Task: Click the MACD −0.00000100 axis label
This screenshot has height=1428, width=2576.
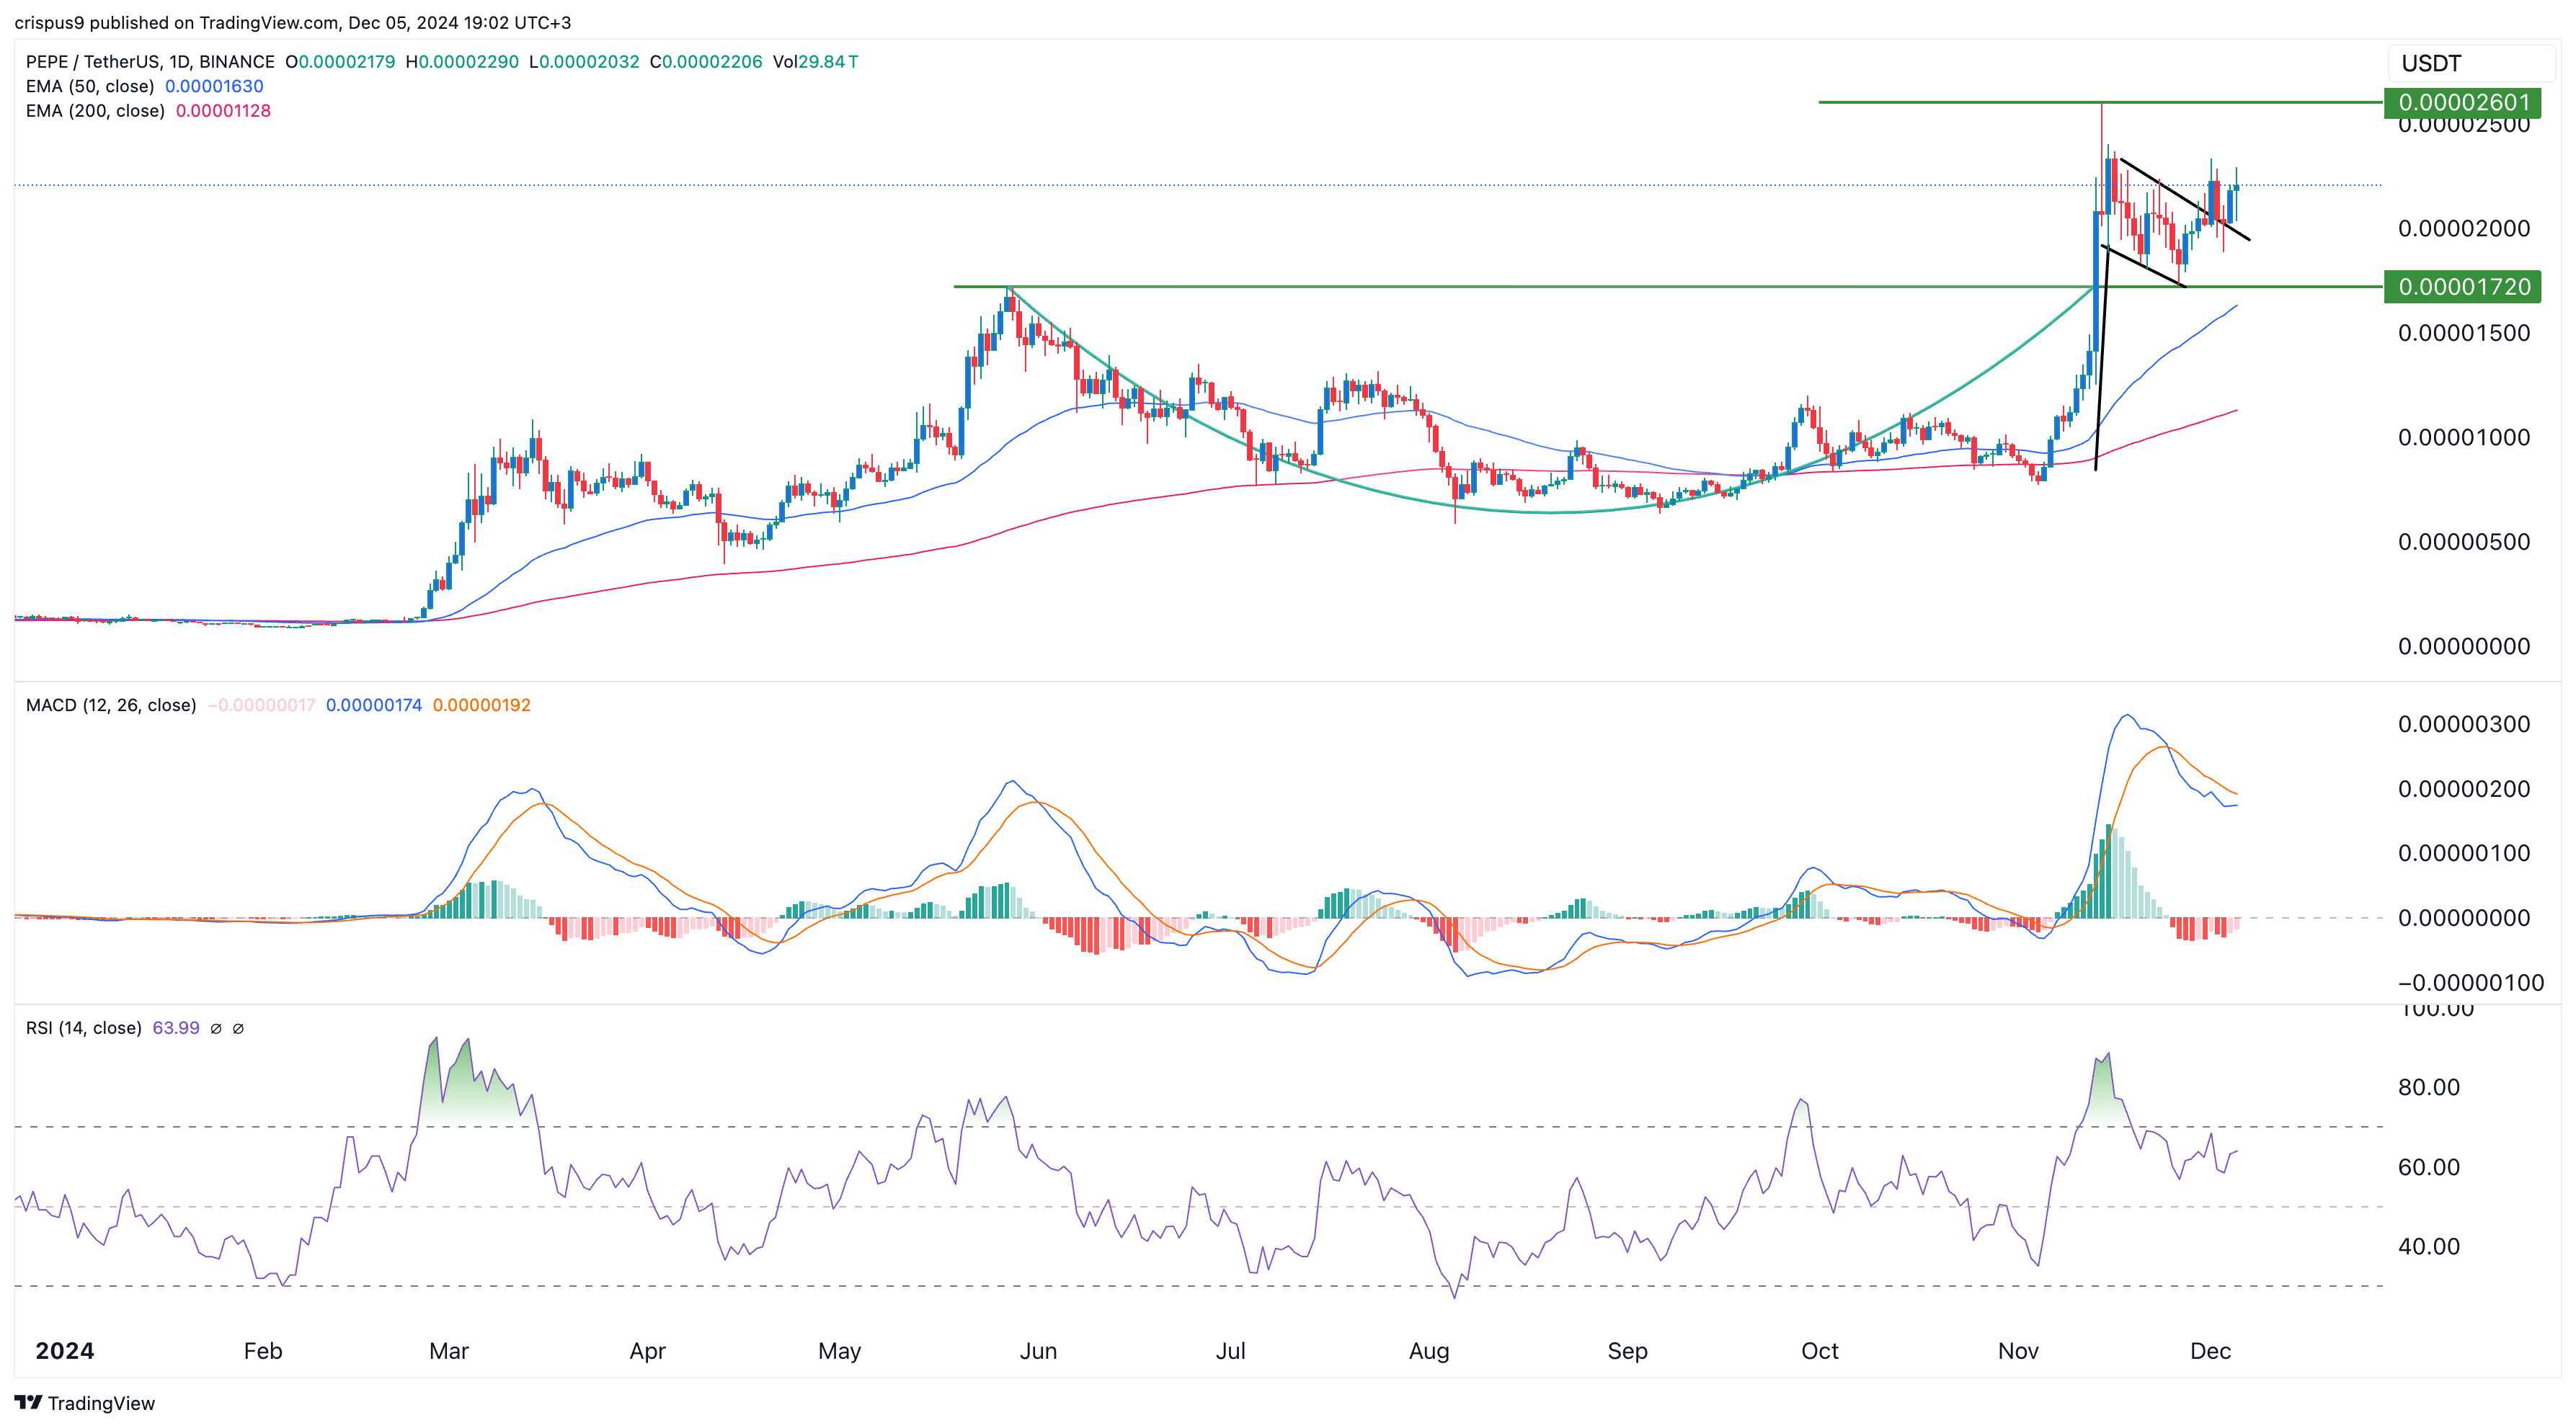Action: pyautogui.click(x=2471, y=982)
